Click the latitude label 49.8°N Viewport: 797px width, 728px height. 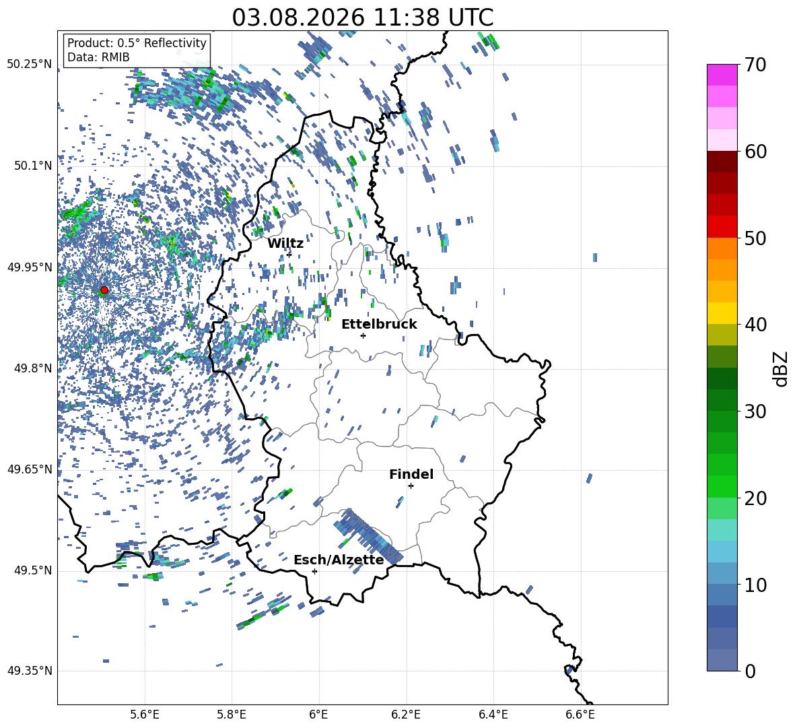[x=33, y=368]
